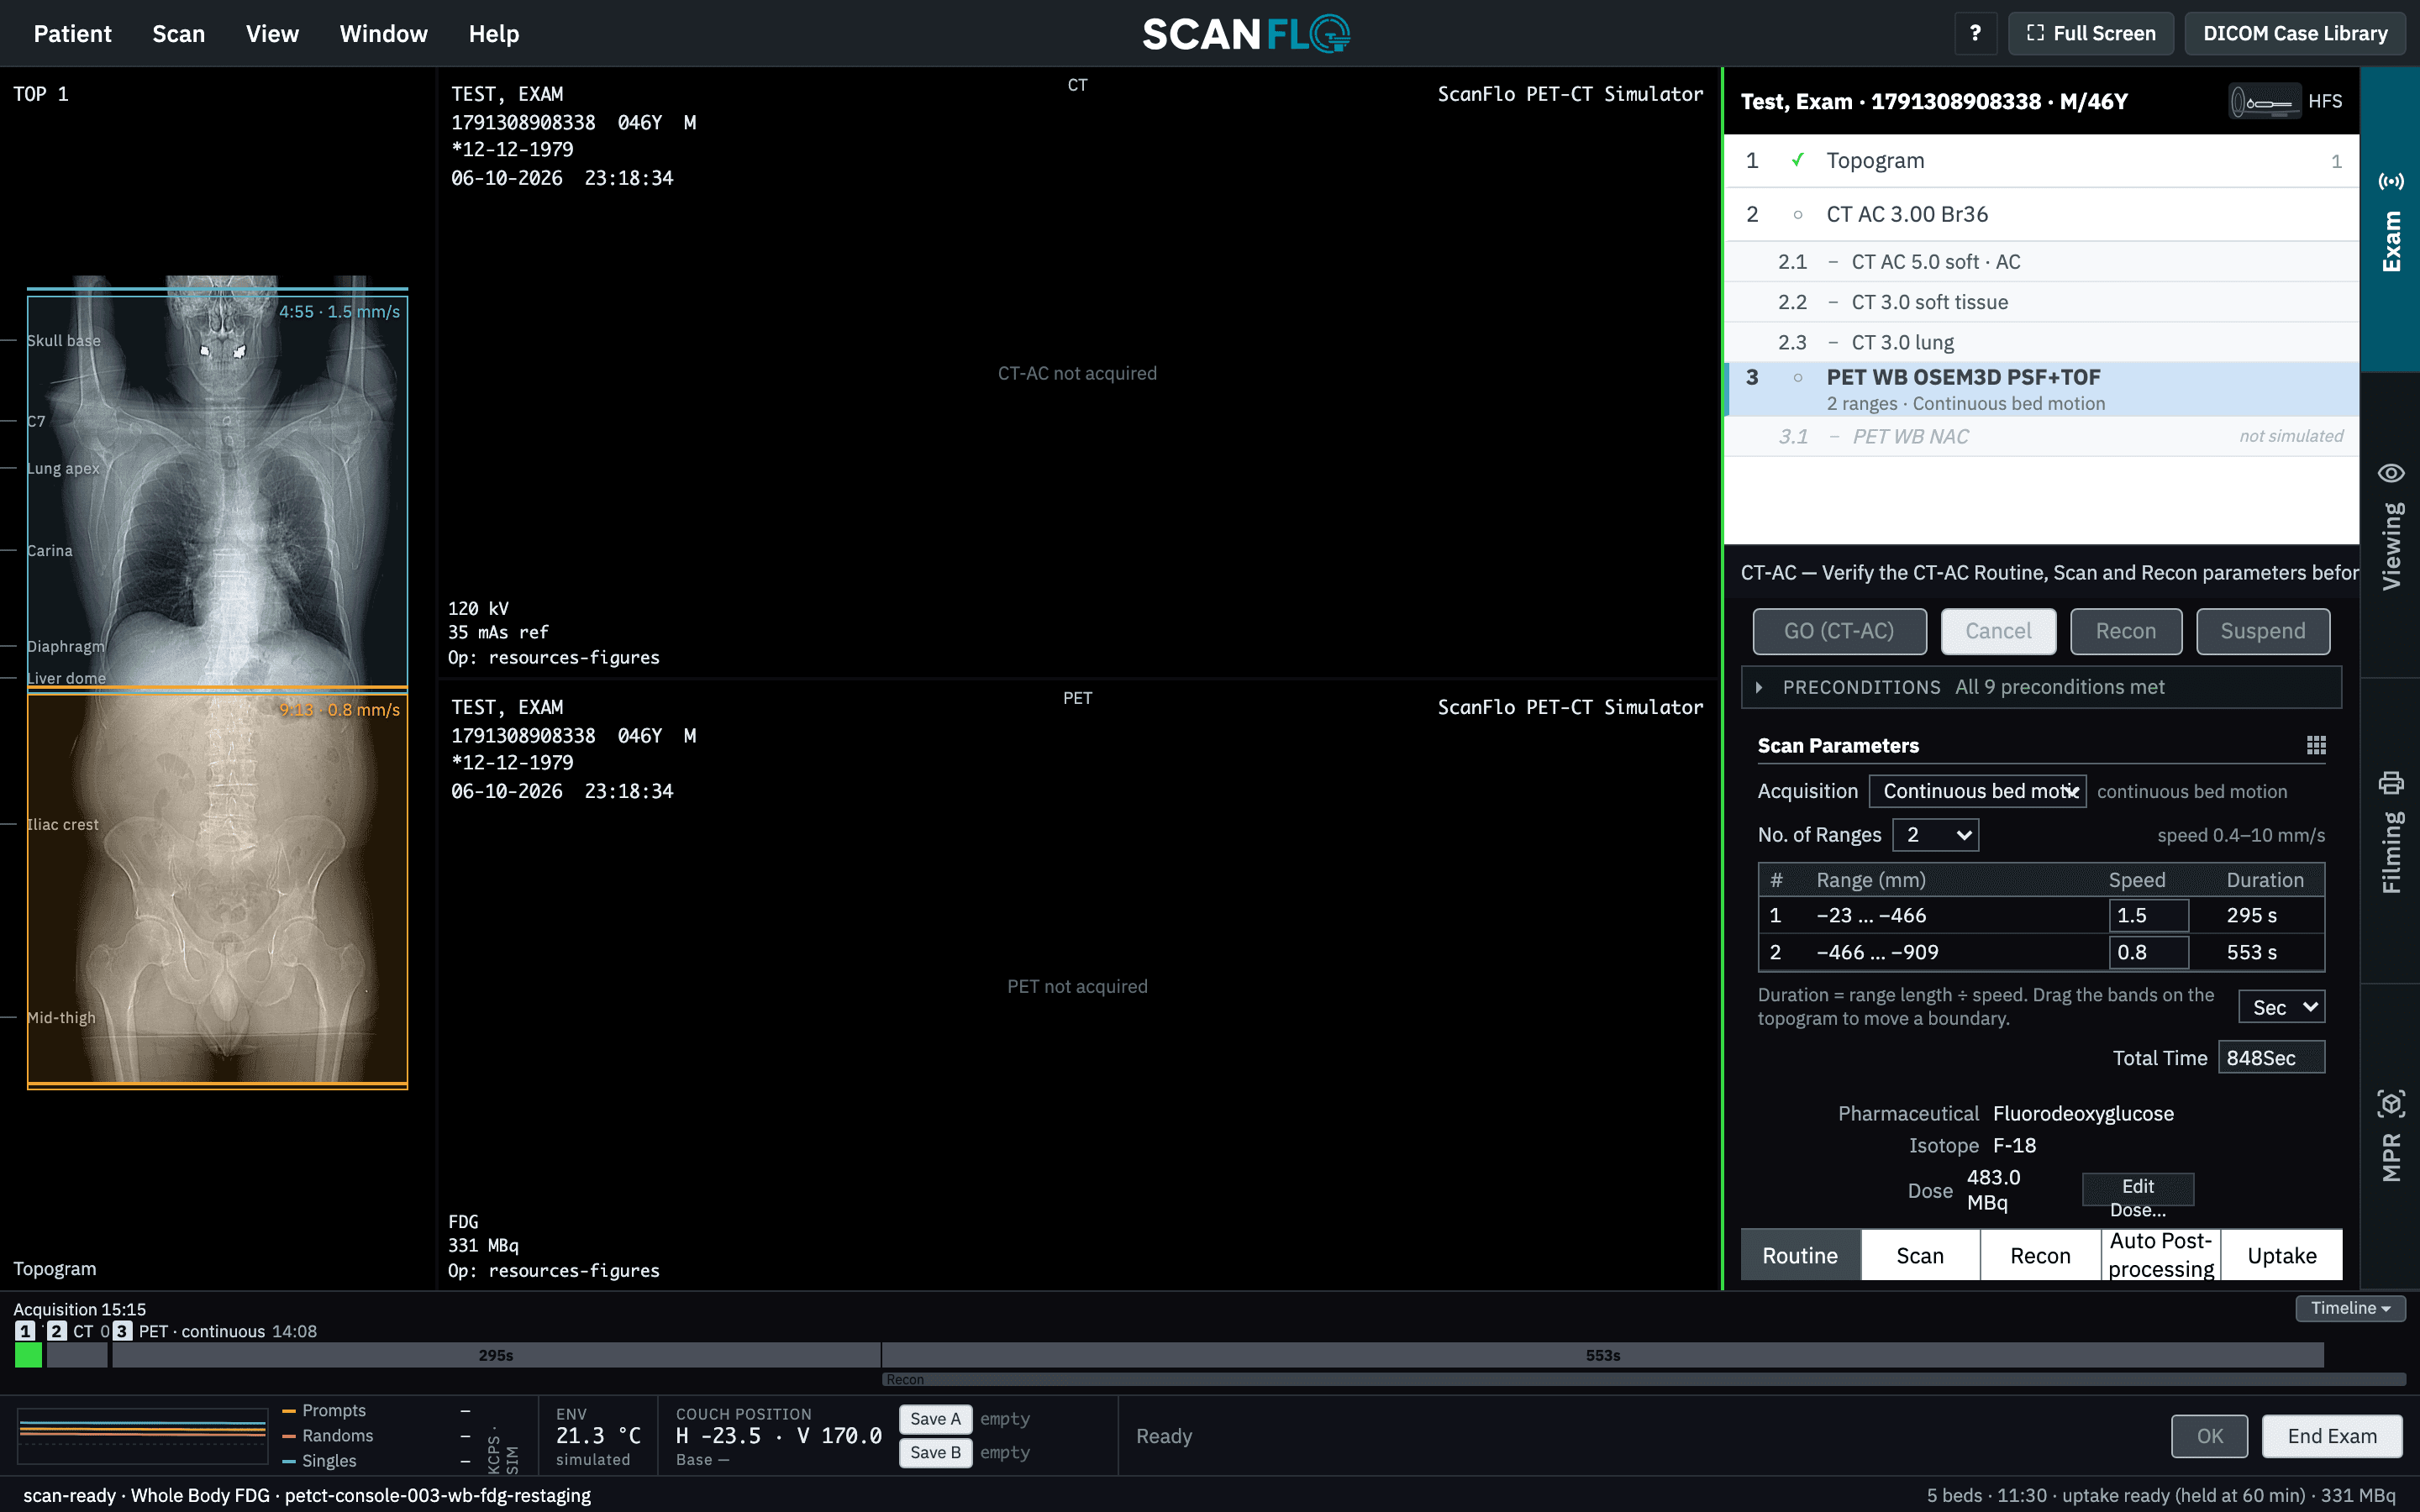Select the CT 3.0 lung recon row
This screenshot has height=1512, width=2420.
(2041, 342)
